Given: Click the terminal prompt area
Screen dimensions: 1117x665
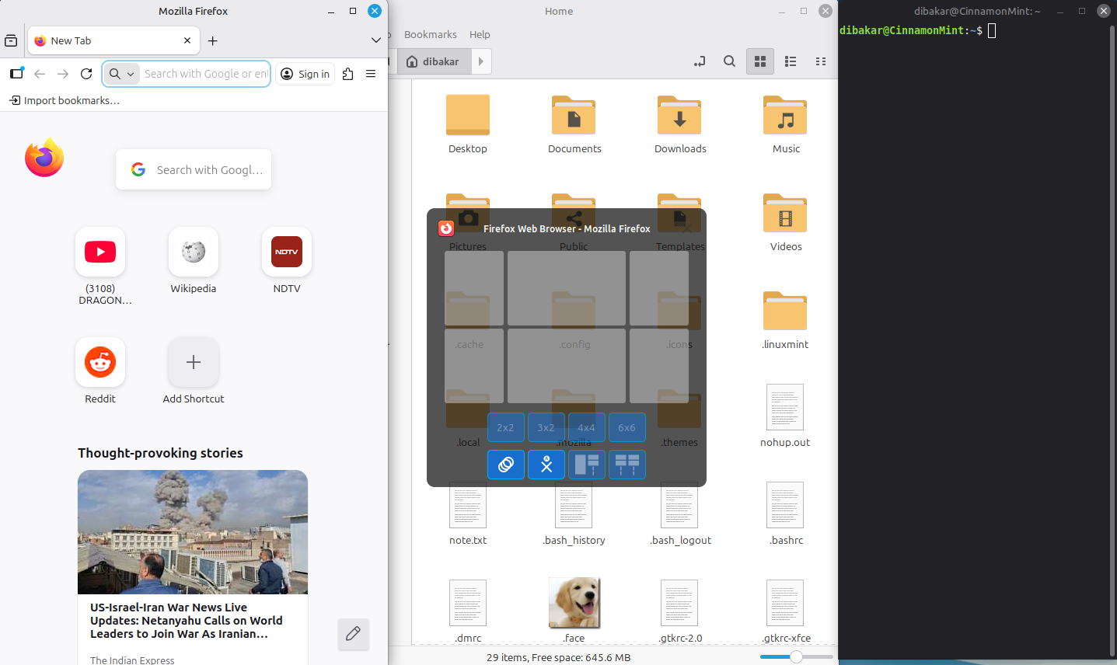Looking at the screenshot, I should pyautogui.click(x=918, y=30).
